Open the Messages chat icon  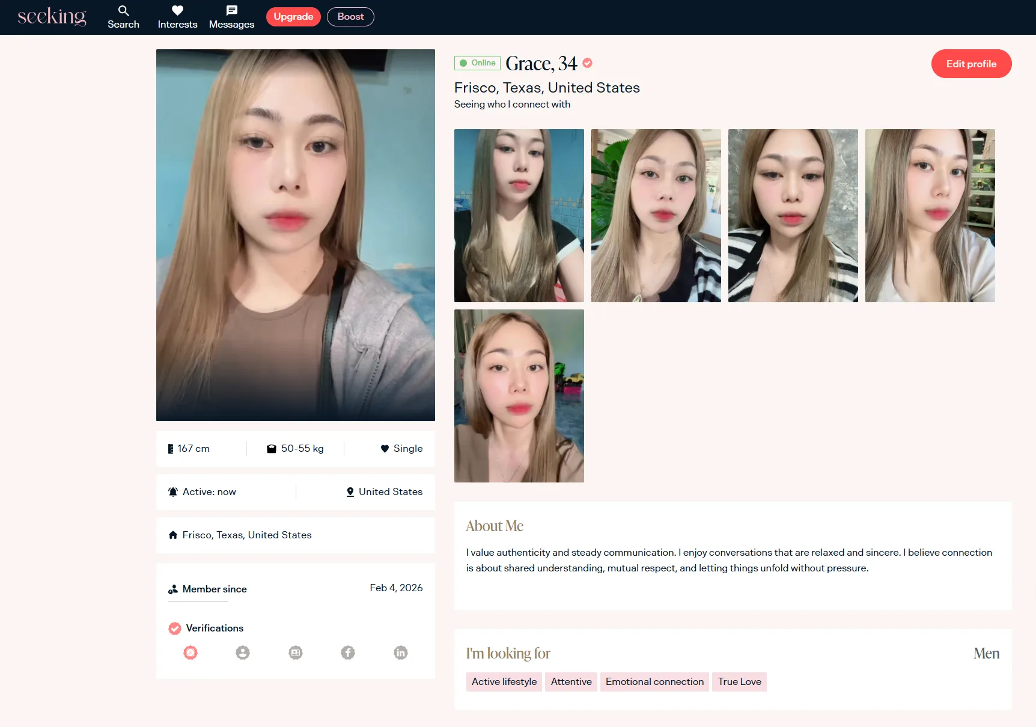click(231, 17)
